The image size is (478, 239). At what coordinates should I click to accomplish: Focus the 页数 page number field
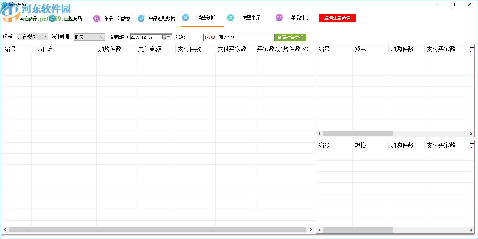click(x=195, y=37)
